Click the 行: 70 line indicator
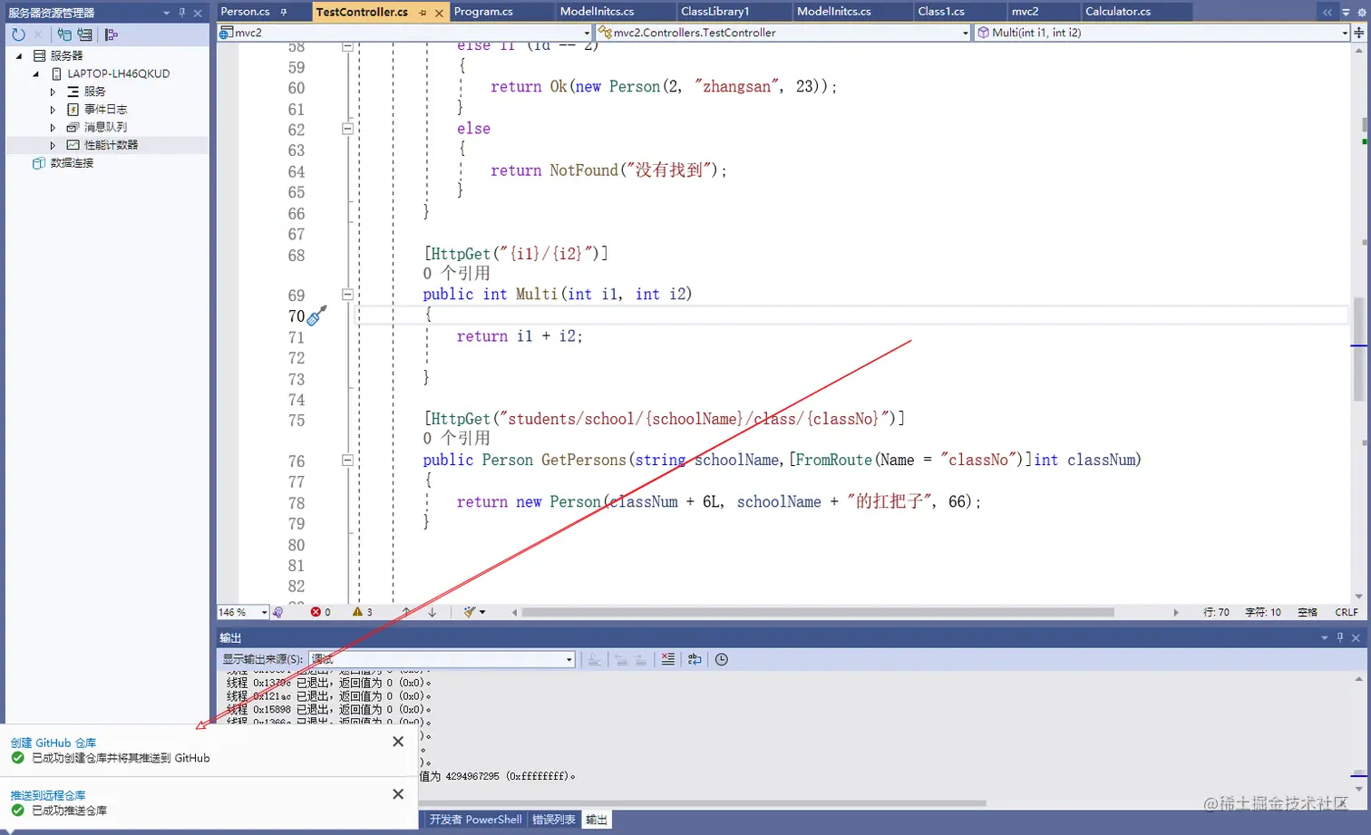 (x=1216, y=612)
